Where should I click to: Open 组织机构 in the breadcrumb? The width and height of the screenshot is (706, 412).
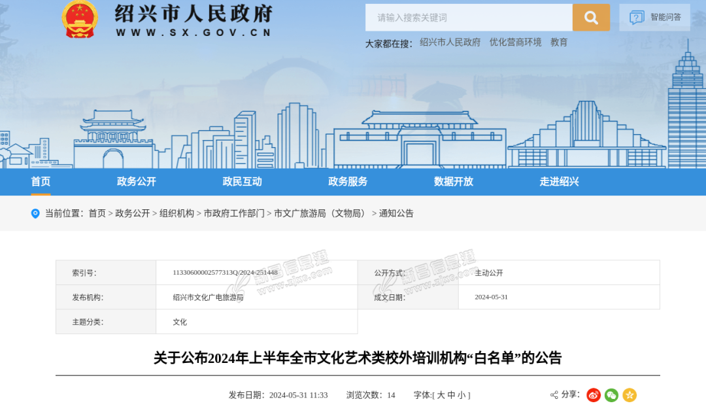[x=176, y=214]
